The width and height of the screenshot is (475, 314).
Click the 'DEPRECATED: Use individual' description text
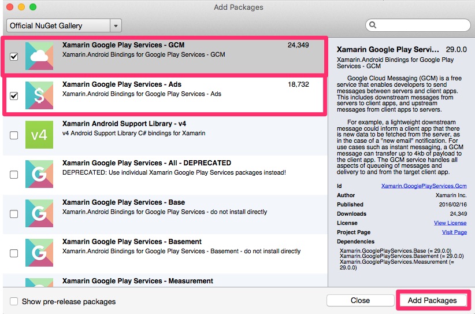[174, 172]
